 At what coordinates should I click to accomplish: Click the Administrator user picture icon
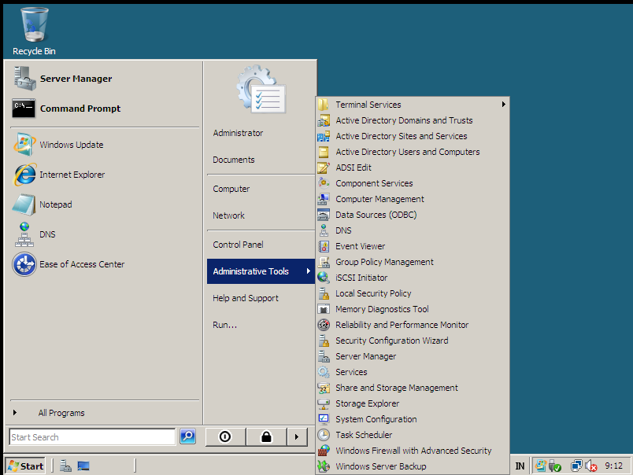[261, 90]
